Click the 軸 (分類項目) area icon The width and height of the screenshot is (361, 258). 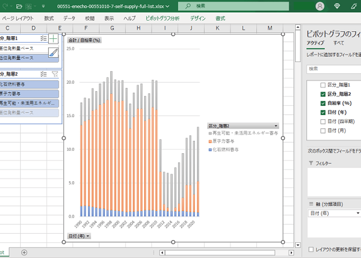tap(311, 204)
